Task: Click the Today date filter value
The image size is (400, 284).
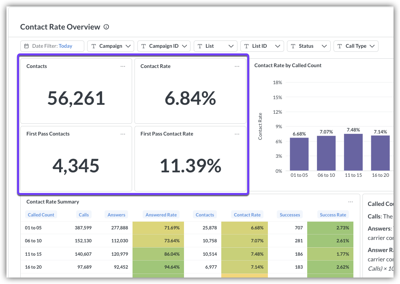Action: [x=65, y=46]
